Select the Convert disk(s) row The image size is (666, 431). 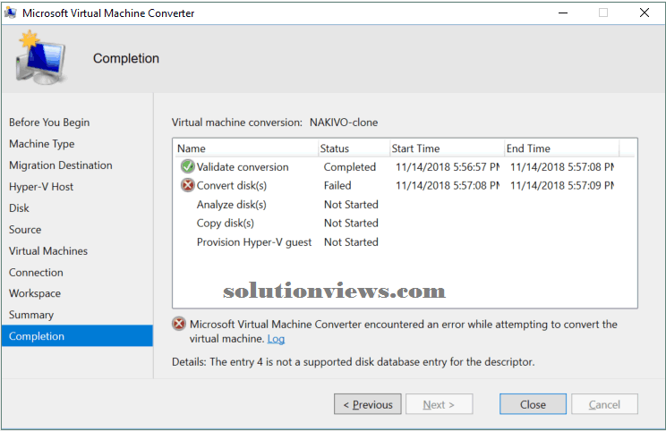click(405, 185)
